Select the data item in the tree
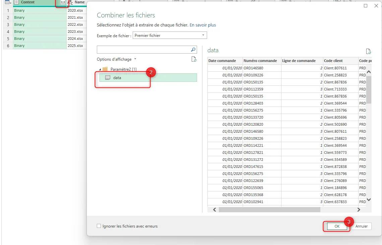Viewport: 382px width, 245px height. pos(148,77)
